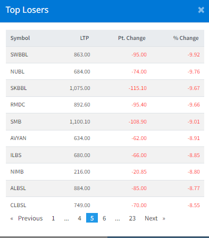The image size is (209, 238).
Task: Open the AVYAN stock symbol
Action: 18,138
